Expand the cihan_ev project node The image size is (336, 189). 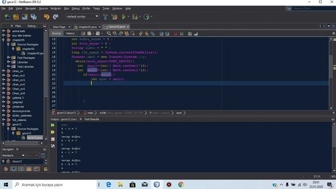(x=4, y=71)
